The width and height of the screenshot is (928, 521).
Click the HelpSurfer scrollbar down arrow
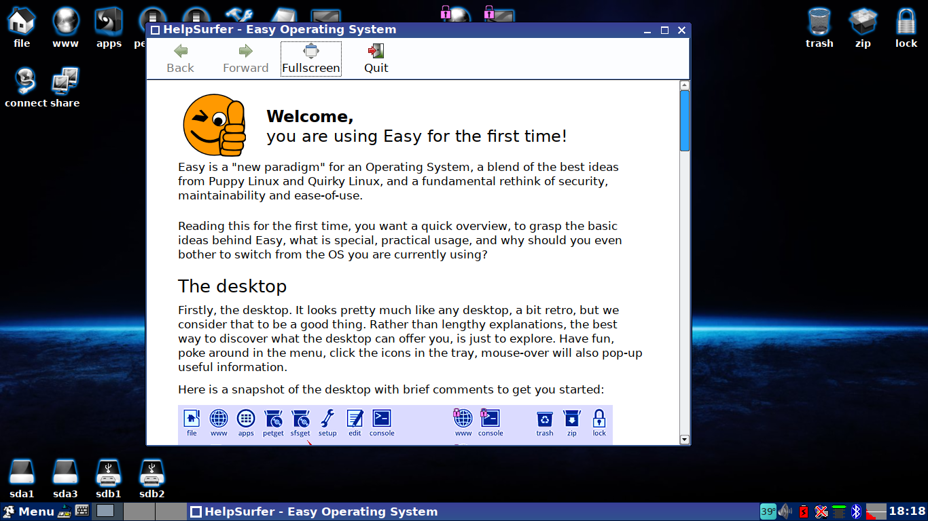coord(685,440)
